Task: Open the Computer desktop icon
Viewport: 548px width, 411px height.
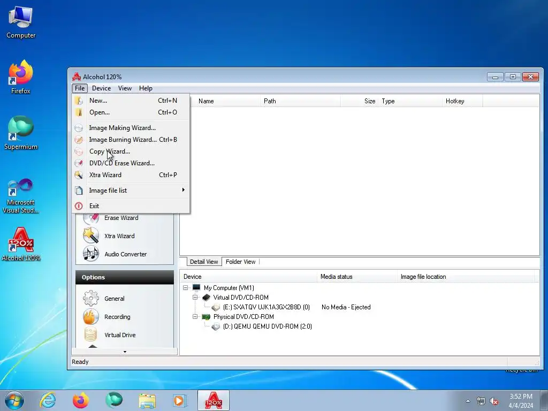Action: (21, 21)
